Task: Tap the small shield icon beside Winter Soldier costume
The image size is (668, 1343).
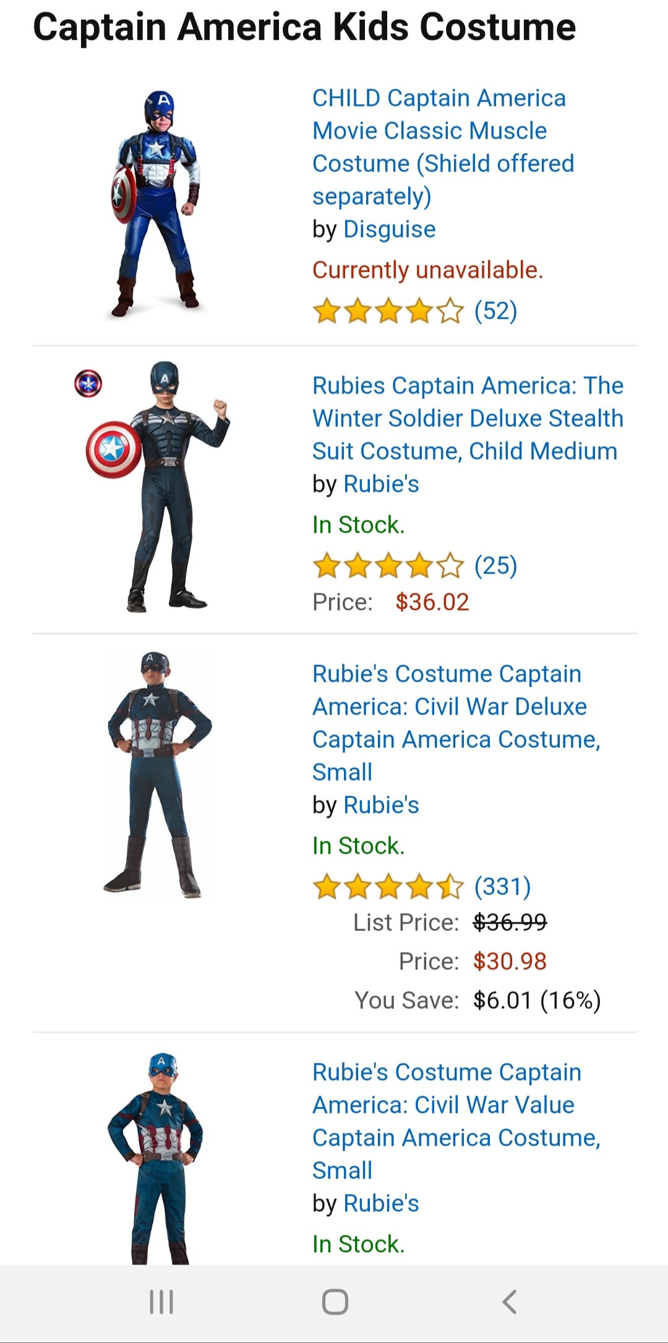Action: [x=88, y=384]
